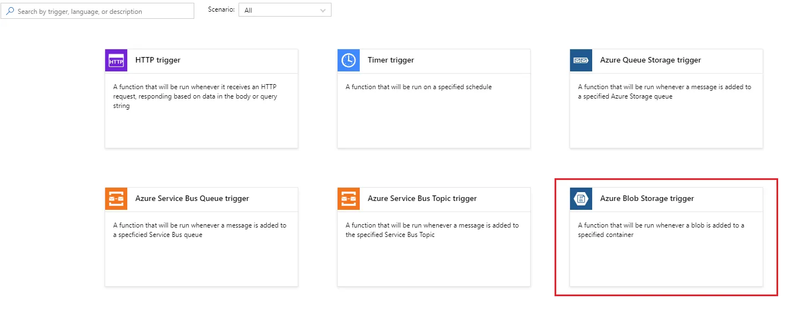This screenshot has width=787, height=315.
Task: Select the HTTP trigger template title
Action: tap(158, 60)
